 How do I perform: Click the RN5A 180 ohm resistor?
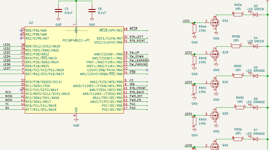coord(238,14)
